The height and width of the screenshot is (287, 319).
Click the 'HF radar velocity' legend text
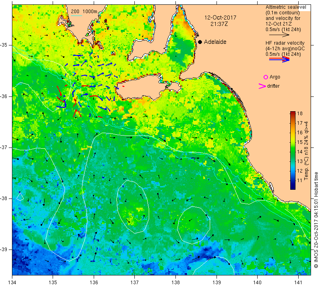pos(285,43)
